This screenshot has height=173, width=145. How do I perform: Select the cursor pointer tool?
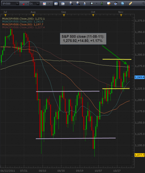(x=85, y=3)
